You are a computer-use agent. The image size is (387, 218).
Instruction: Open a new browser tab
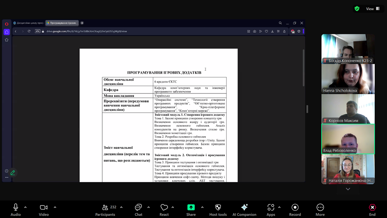(x=82, y=23)
